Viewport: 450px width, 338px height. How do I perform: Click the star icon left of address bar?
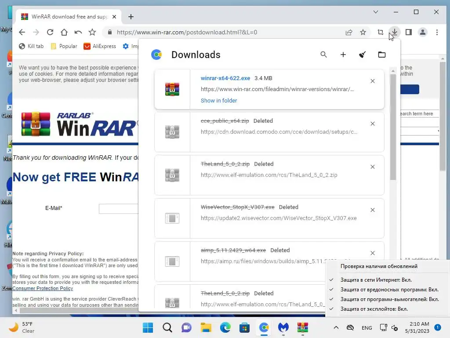(92, 32)
